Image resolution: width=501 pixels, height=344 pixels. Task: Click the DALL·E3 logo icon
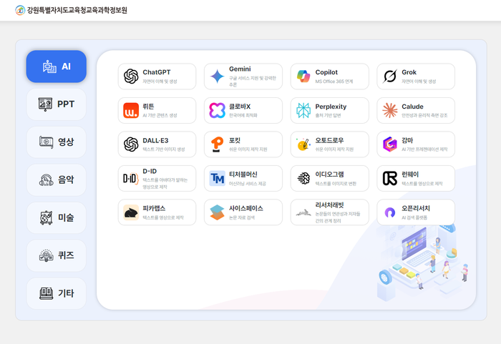tap(131, 144)
